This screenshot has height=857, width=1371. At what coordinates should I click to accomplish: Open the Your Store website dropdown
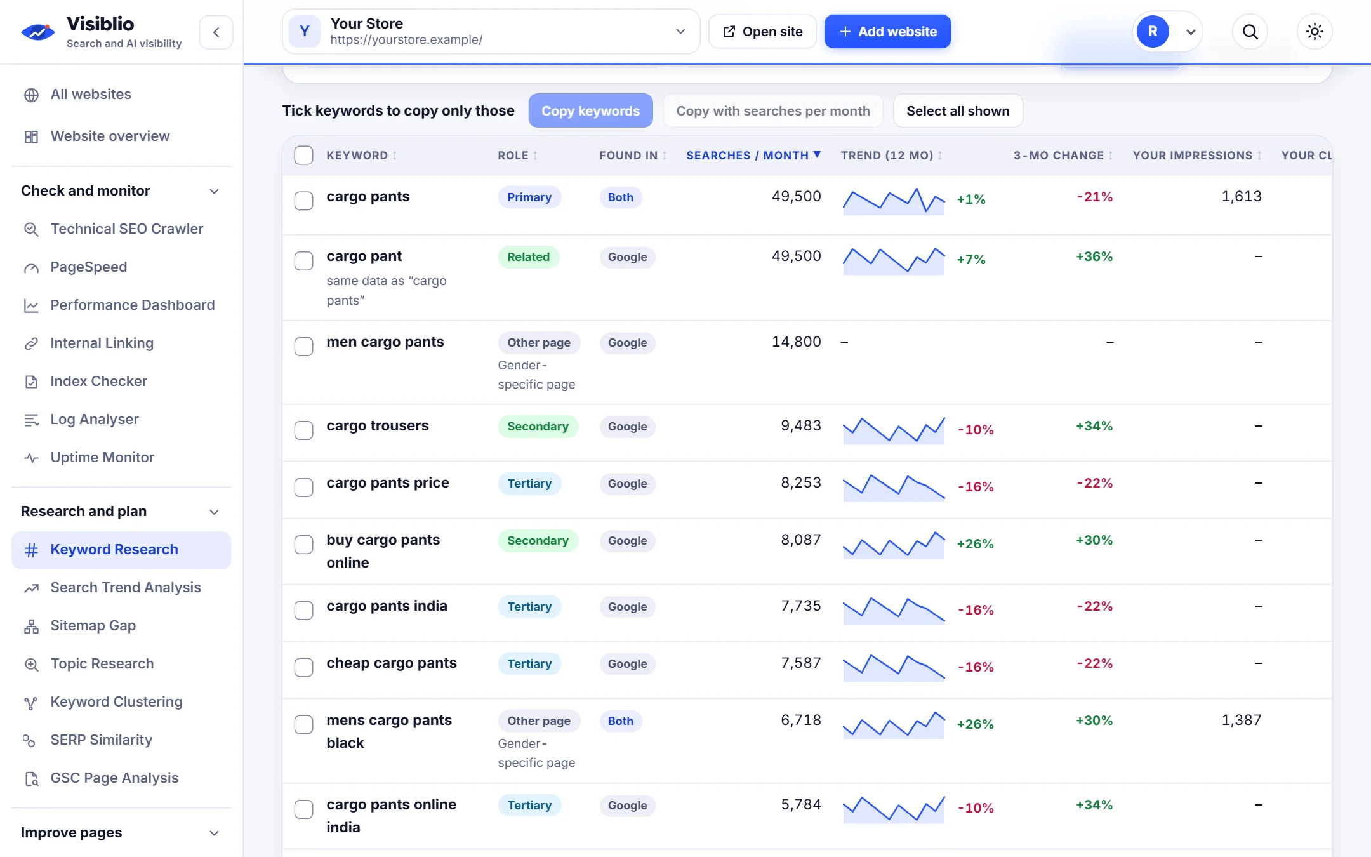click(x=491, y=32)
